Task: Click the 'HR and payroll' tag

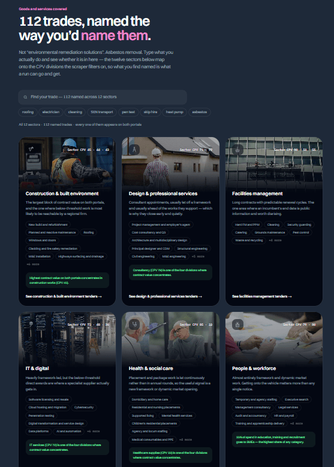Action: click(x=284, y=416)
